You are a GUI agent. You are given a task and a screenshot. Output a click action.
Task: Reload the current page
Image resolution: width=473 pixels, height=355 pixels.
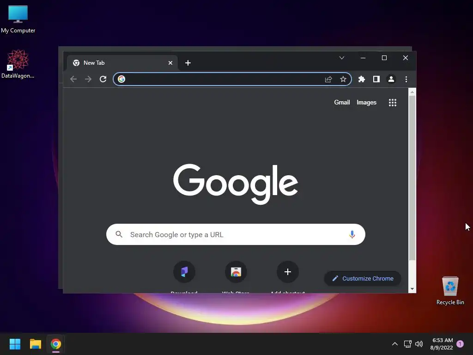click(x=103, y=79)
